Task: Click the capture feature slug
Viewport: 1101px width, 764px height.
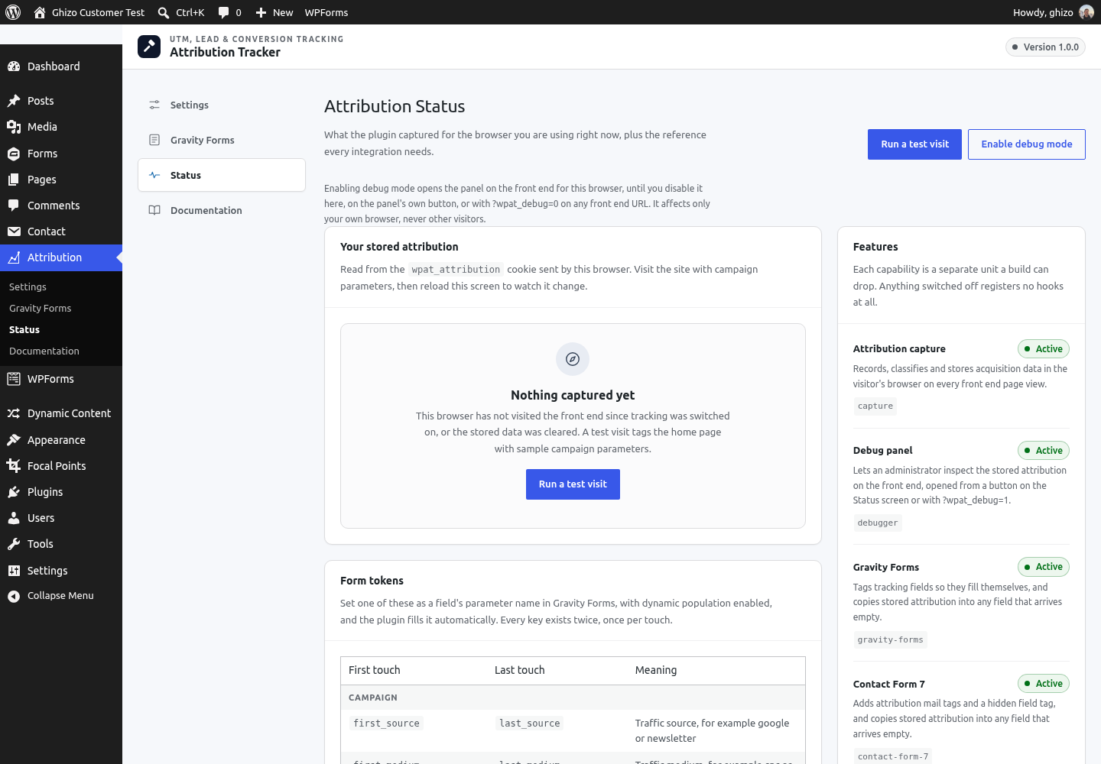Action: [x=875, y=406]
